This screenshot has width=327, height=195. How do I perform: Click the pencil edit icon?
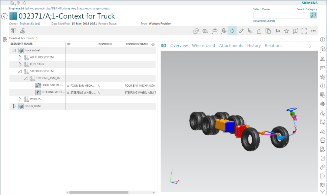241,31
